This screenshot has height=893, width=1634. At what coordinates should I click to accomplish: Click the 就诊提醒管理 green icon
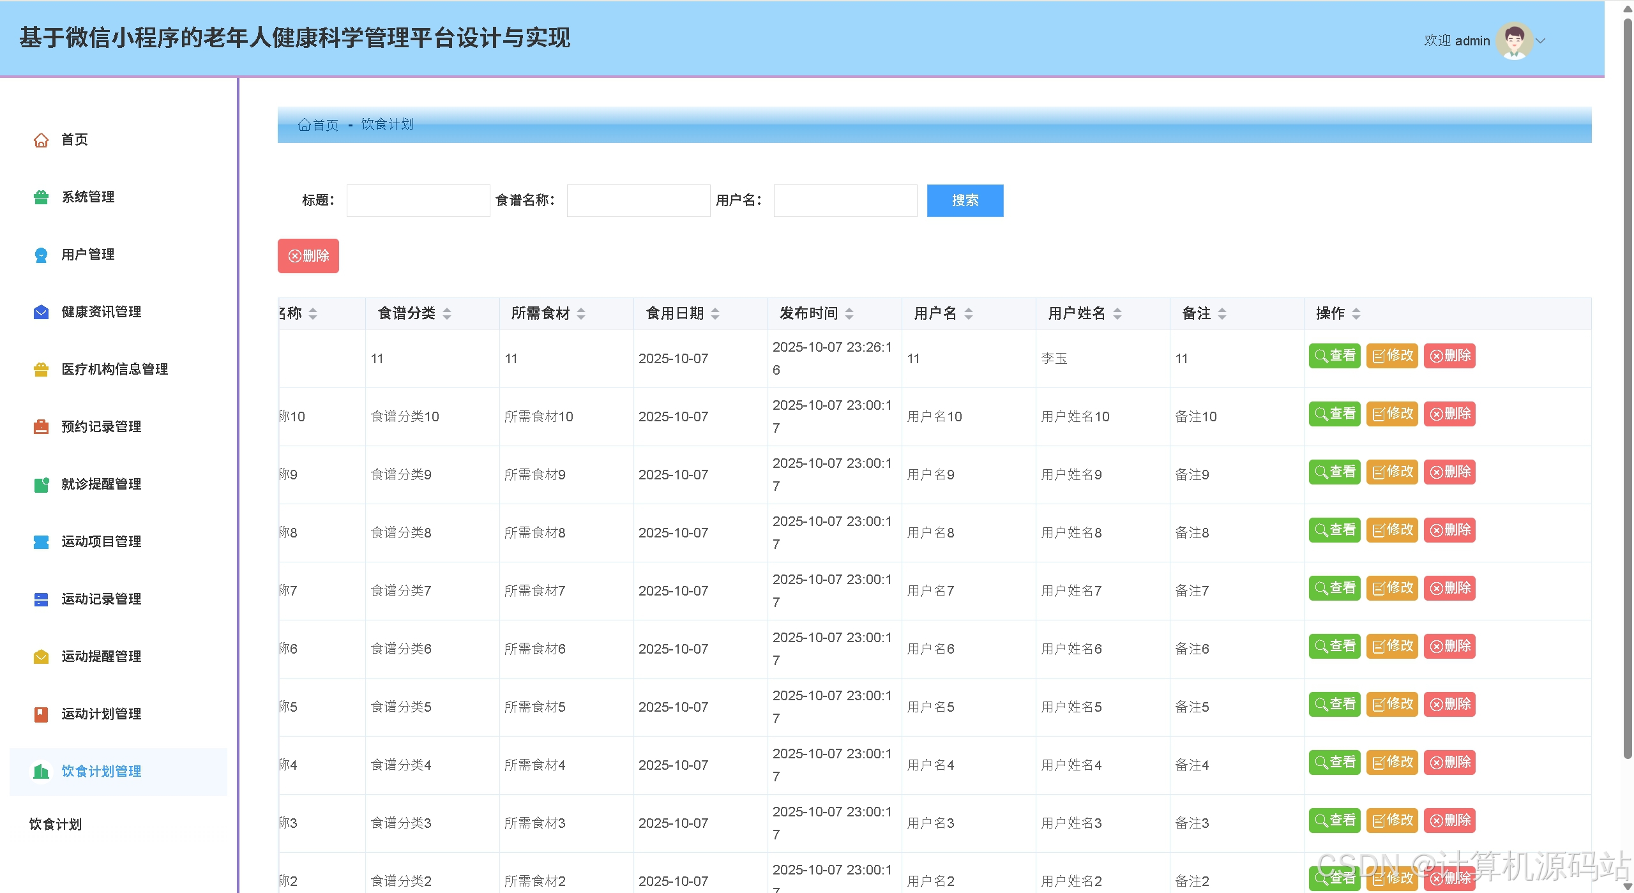click(41, 484)
